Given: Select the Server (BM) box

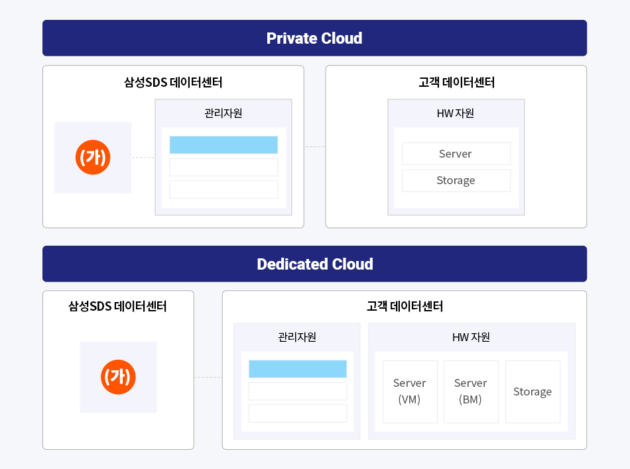Looking at the screenshot, I should [x=471, y=391].
